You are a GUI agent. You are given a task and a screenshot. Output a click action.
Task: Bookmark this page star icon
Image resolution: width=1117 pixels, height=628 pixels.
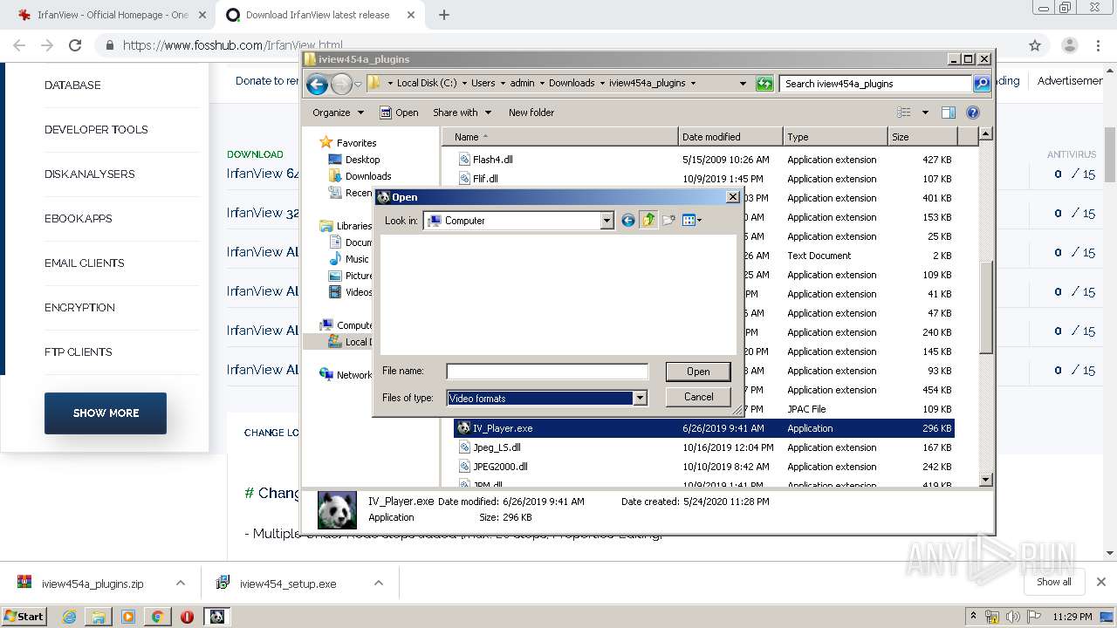point(1035,45)
